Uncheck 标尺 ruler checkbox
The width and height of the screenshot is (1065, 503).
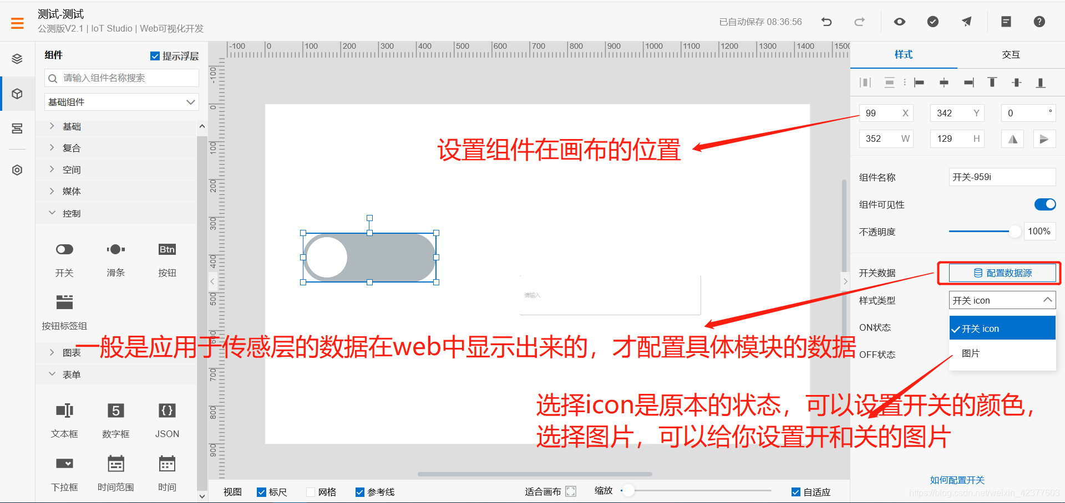coord(261,492)
